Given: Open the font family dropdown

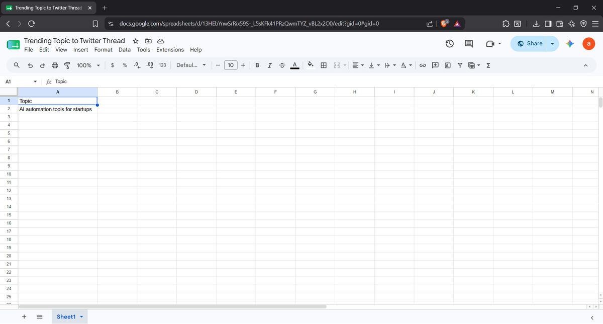Looking at the screenshot, I should point(191,65).
